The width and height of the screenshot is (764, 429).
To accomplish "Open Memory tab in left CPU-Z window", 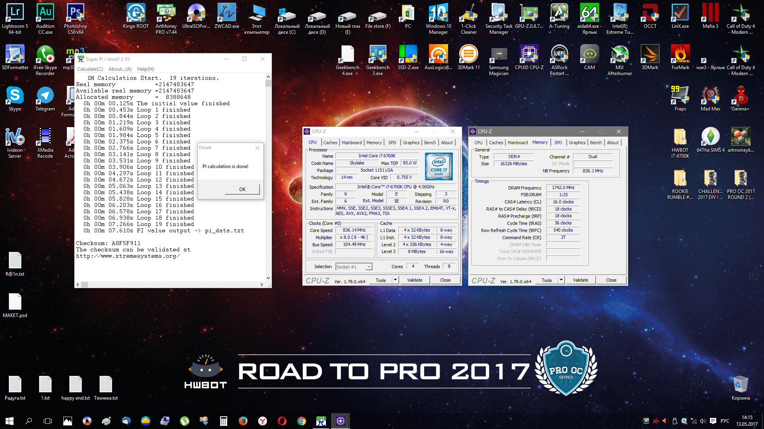I will (x=374, y=143).
